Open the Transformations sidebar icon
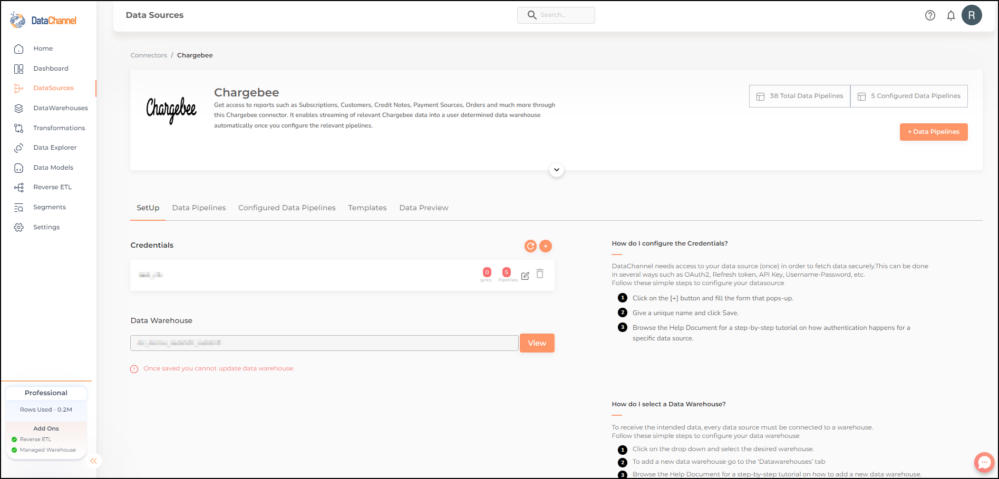The image size is (999, 479). point(19,128)
